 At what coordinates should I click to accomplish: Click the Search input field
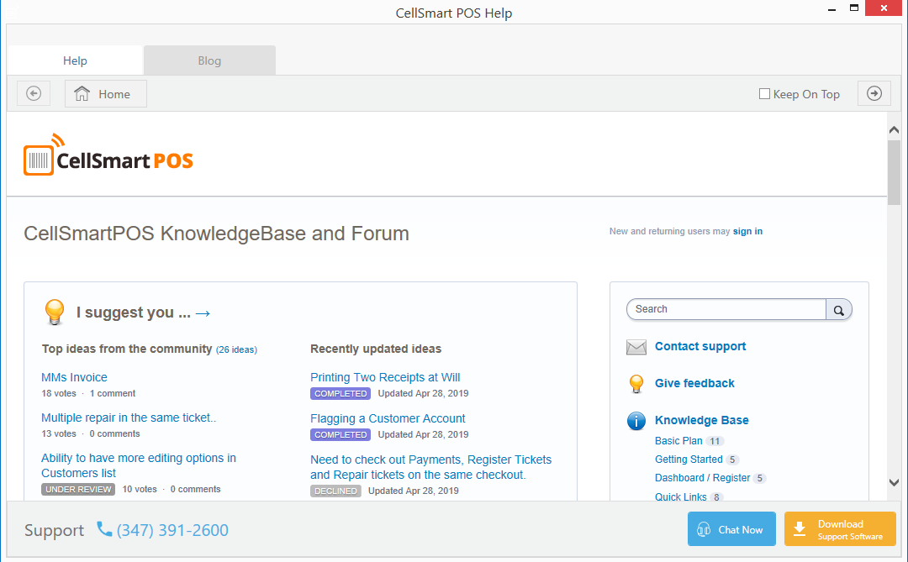coord(726,310)
